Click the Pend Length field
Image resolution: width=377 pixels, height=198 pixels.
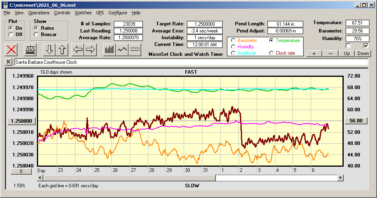tap(285, 24)
